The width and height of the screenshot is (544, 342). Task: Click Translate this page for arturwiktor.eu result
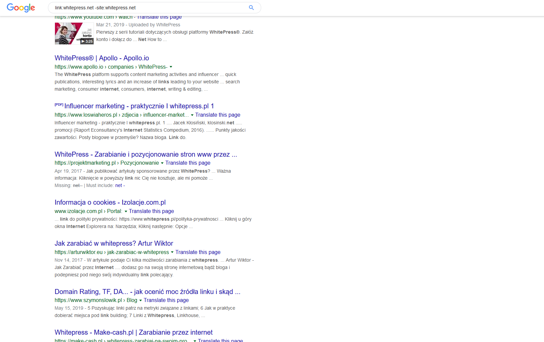tap(198, 252)
